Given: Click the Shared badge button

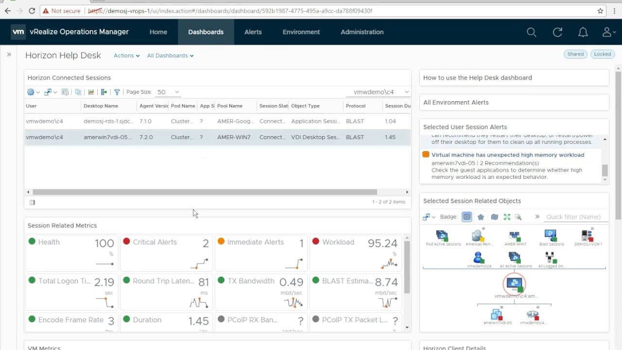Looking at the screenshot, I should point(575,54).
